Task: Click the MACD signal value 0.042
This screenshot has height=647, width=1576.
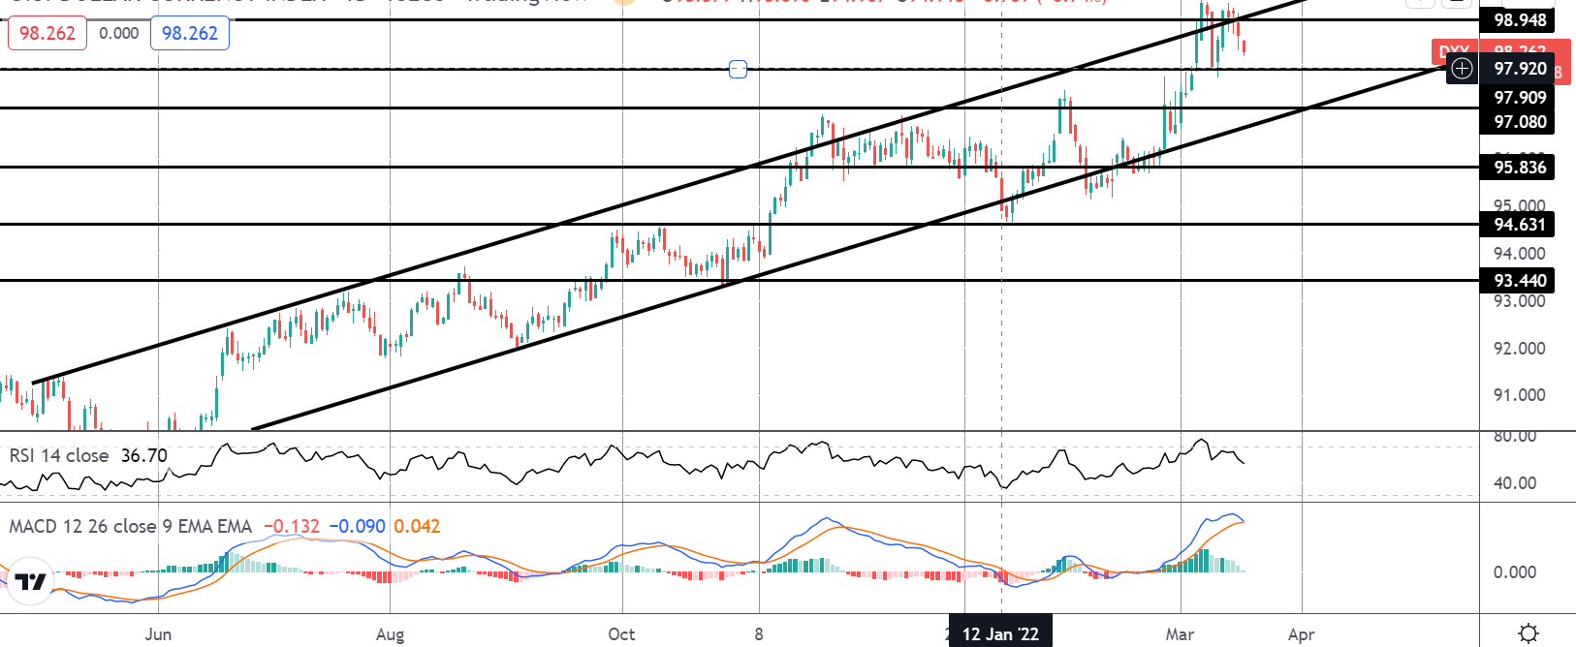Action: pos(417,526)
